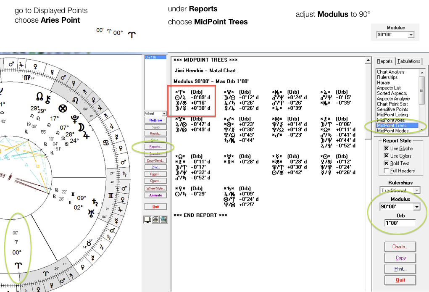Open the Rectify... dialog
Image resolution: width=429 pixels, height=292 pixels.
[x=155, y=134]
